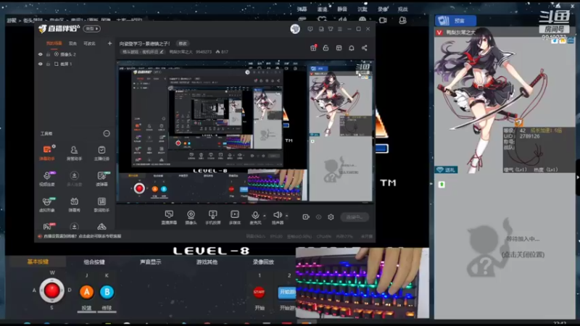Click the 扬声器 speaker icon

pyautogui.click(x=278, y=214)
